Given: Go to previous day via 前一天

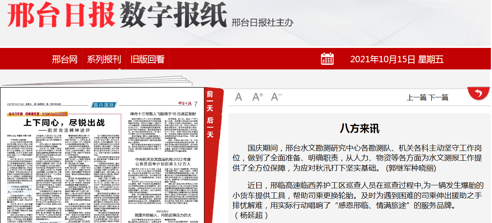Looking at the screenshot, I should (210, 101).
